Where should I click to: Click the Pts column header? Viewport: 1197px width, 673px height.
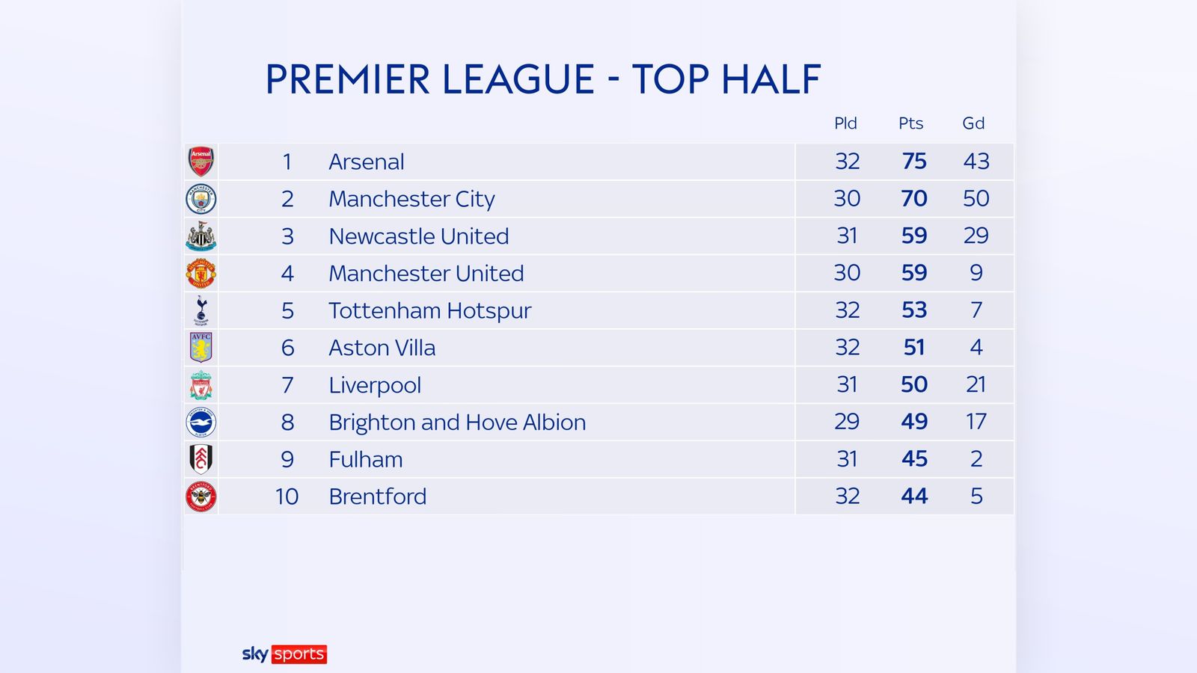(910, 123)
